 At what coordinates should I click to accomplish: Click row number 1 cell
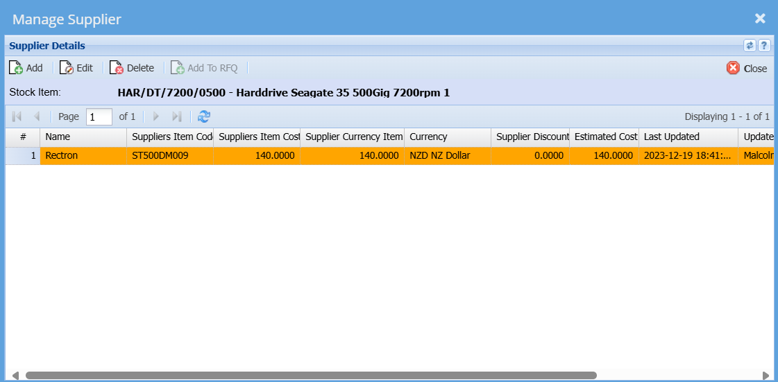click(x=23, y=155)
